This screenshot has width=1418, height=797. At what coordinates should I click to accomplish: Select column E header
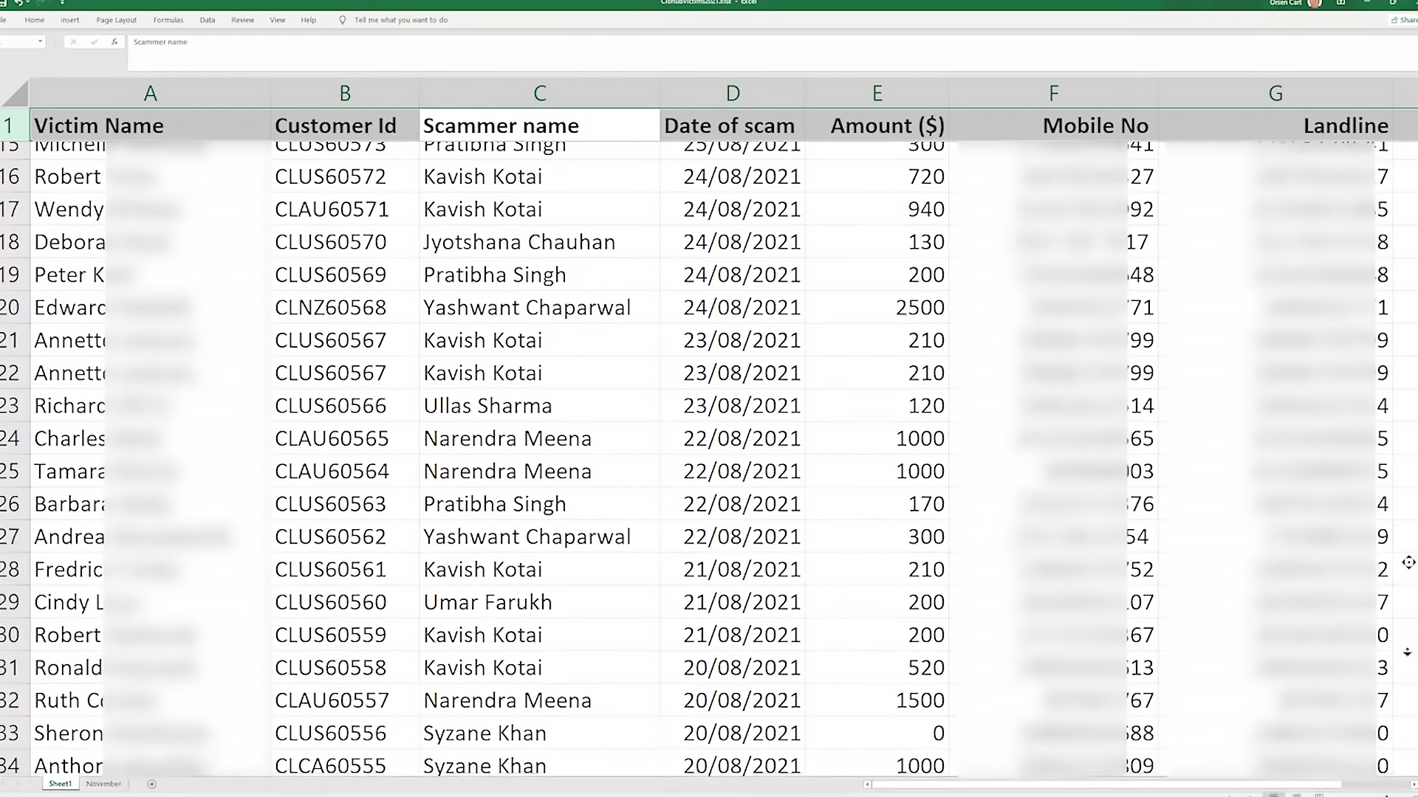tap(877, 94)
